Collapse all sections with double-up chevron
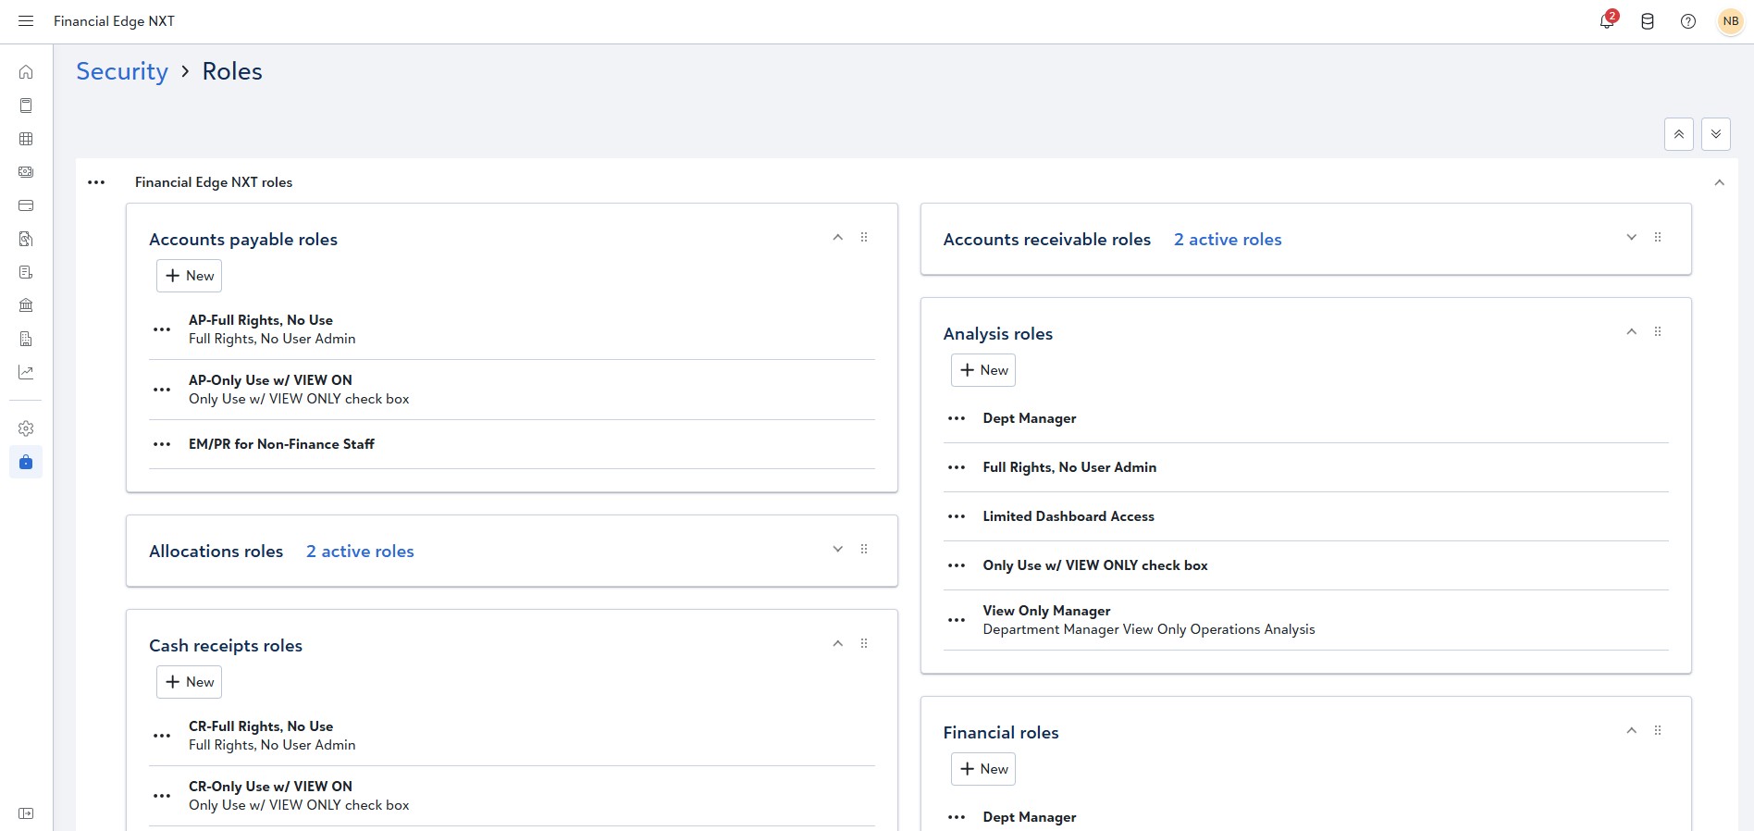This screenshot has width=1754, height=831. pyautogui.click(x=1678, y=134)
